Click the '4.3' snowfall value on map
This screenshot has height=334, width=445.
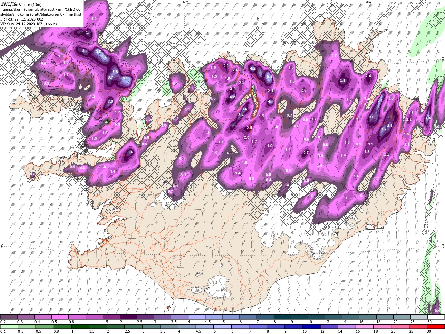coord(271,102)
